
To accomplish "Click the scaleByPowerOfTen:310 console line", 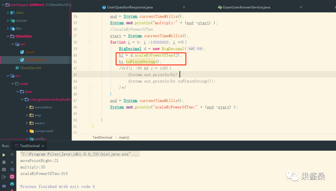I will tap(44, 174).
